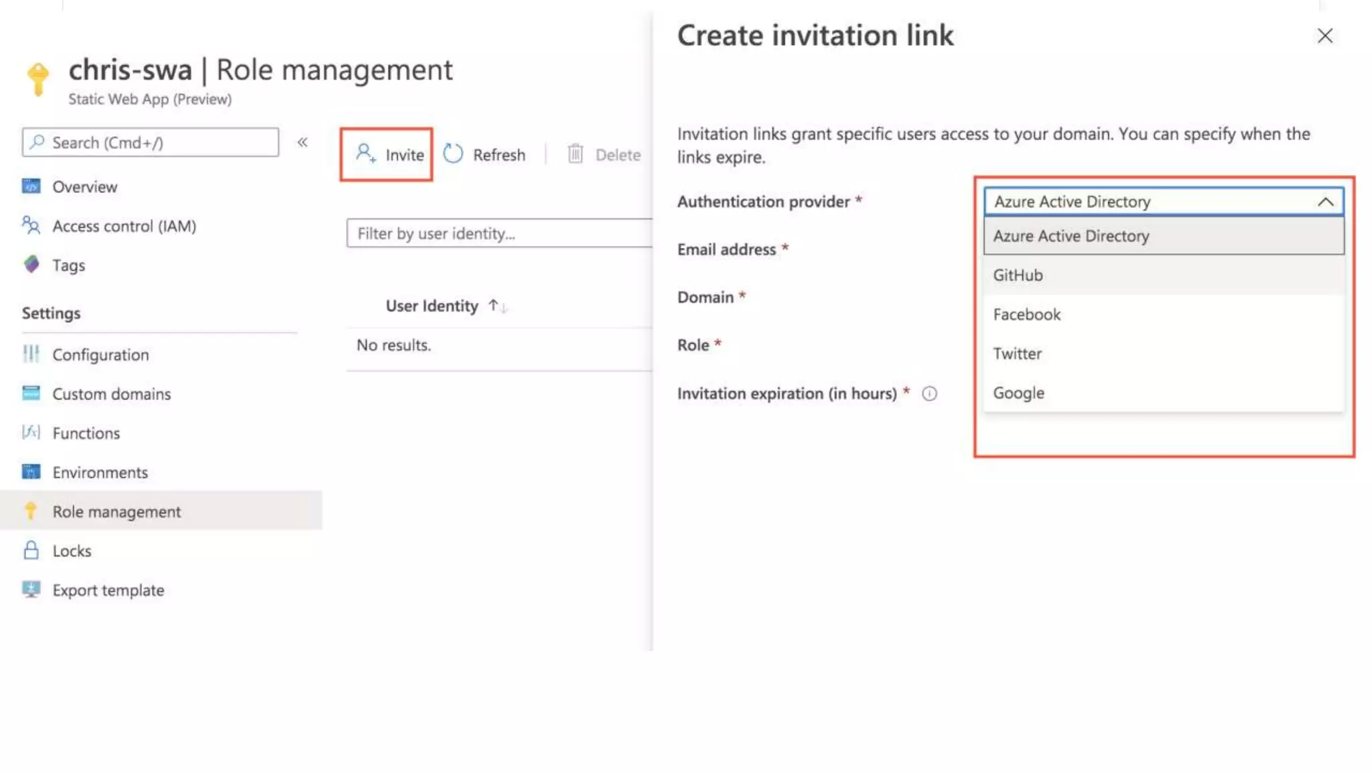Click the Search (Cmd+/) field
The image size is (1372, 772).
pos(151,142)
